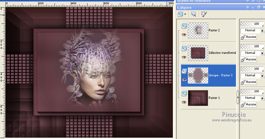
Task: Click the pin icon on Calques panel title
Action: 247,7
